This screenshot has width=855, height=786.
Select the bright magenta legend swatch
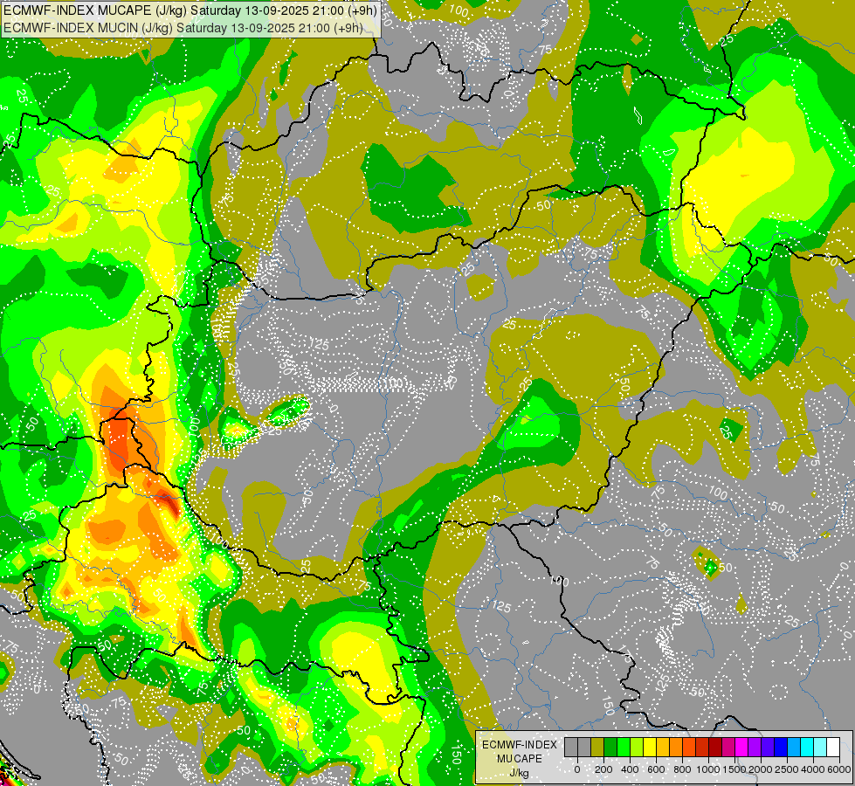point(742,747)
